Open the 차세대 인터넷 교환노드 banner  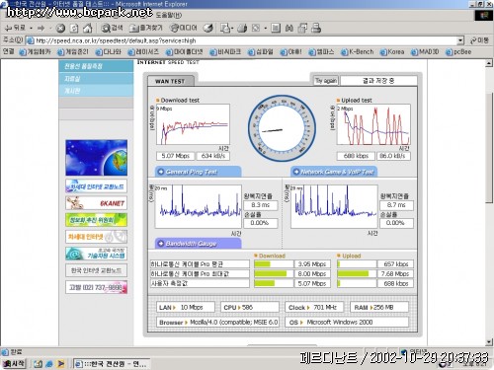coord(96,186)
